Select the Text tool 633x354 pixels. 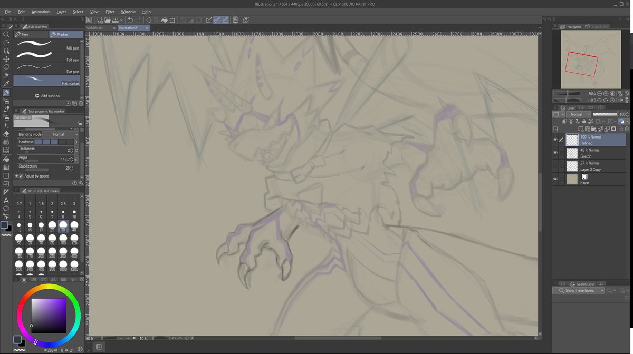click(x=6, y=200)
